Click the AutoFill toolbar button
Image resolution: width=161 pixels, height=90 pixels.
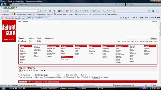[107, 11]
